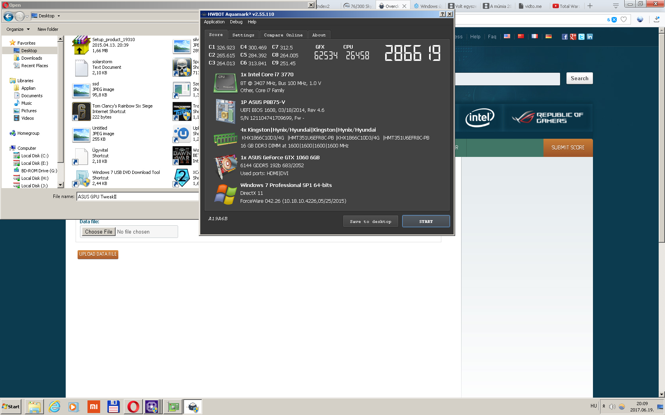Open Opera browser from the taskbar
This screenshot has height=415, width=665.
click(x=133, y=407)
